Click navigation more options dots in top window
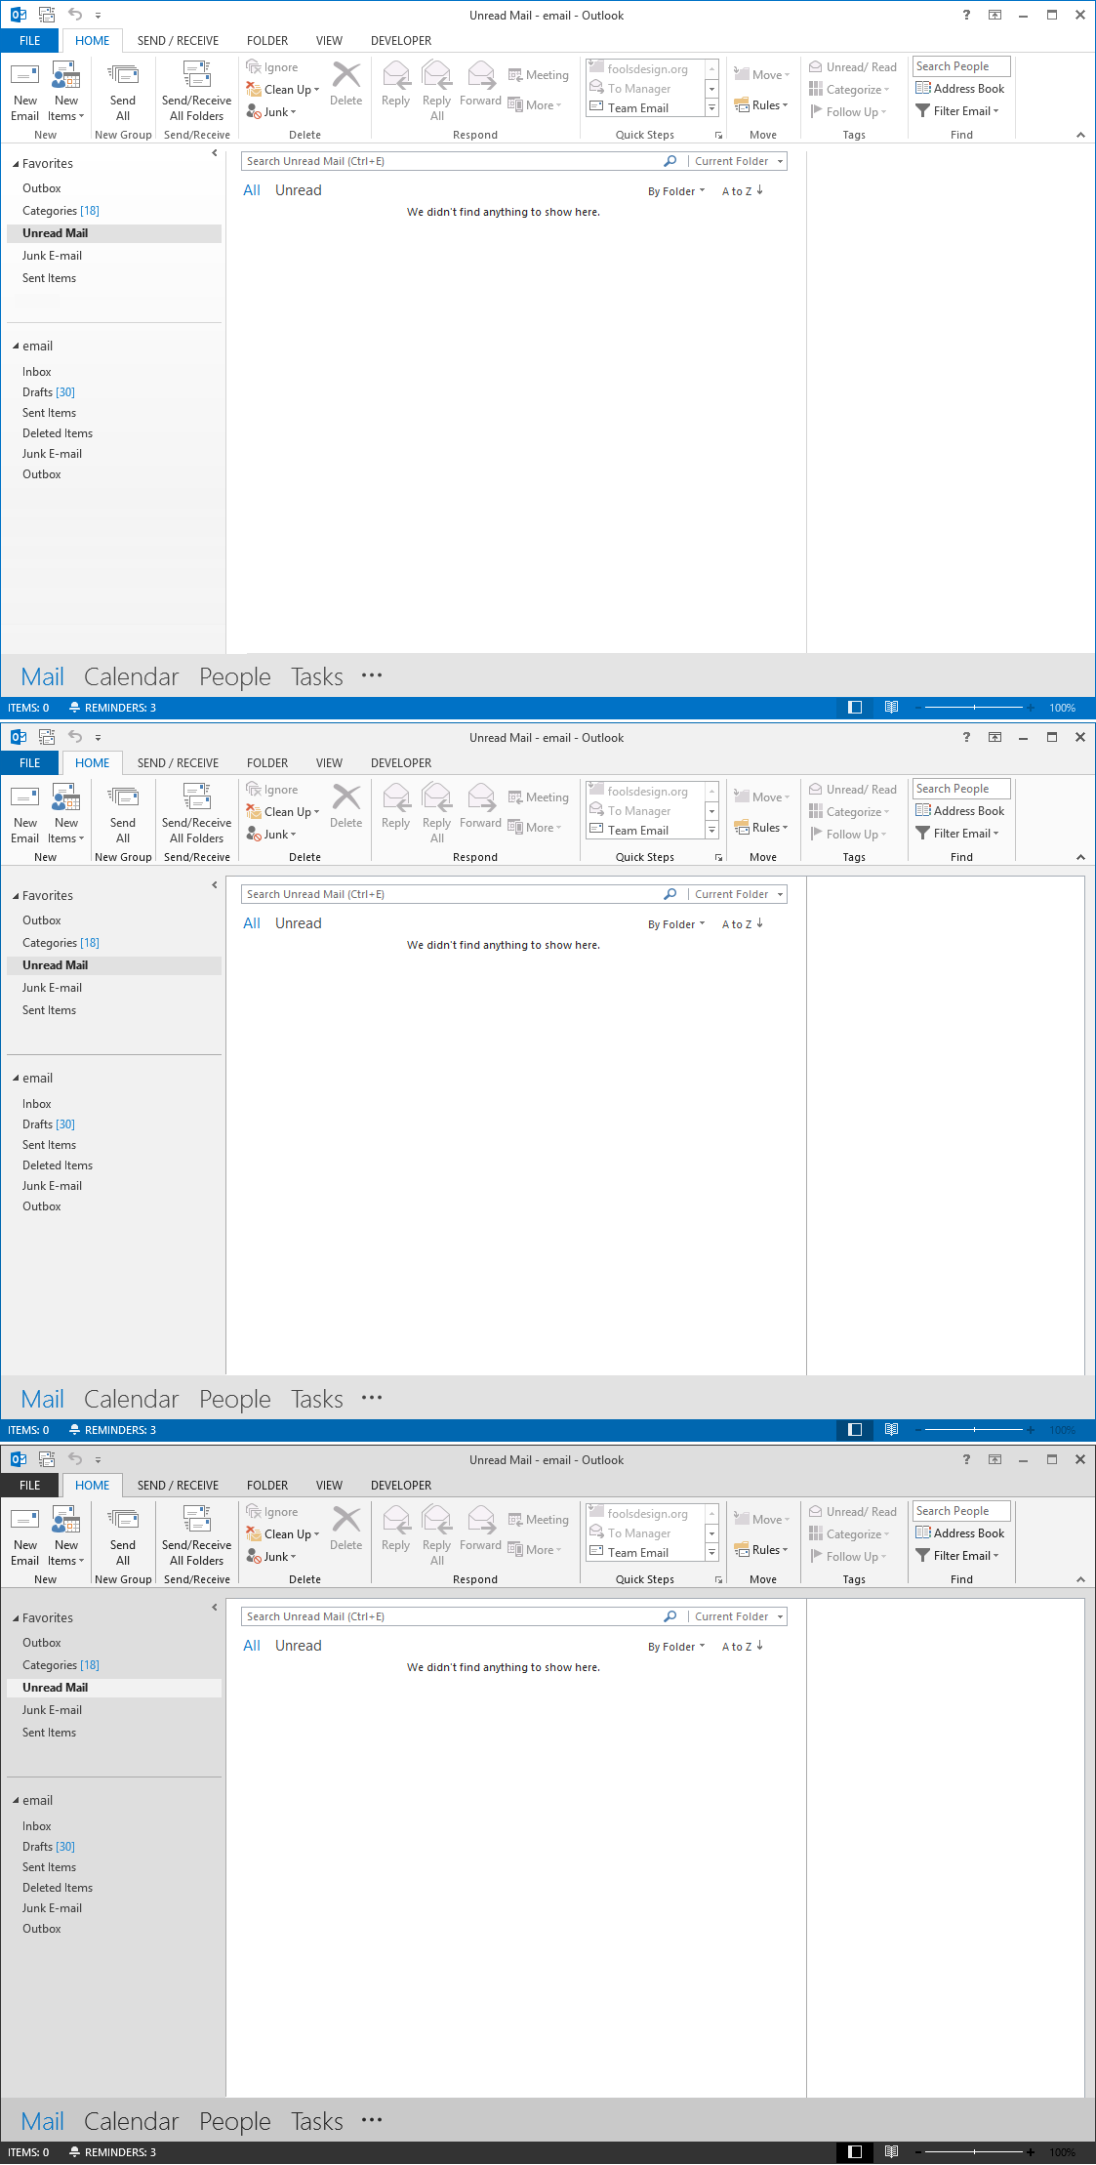The width and height of the screenshot is (1096, 2165). click(372, 674)
